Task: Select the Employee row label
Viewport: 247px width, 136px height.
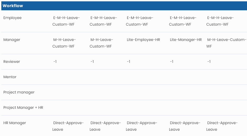Action: coord(12,18)
